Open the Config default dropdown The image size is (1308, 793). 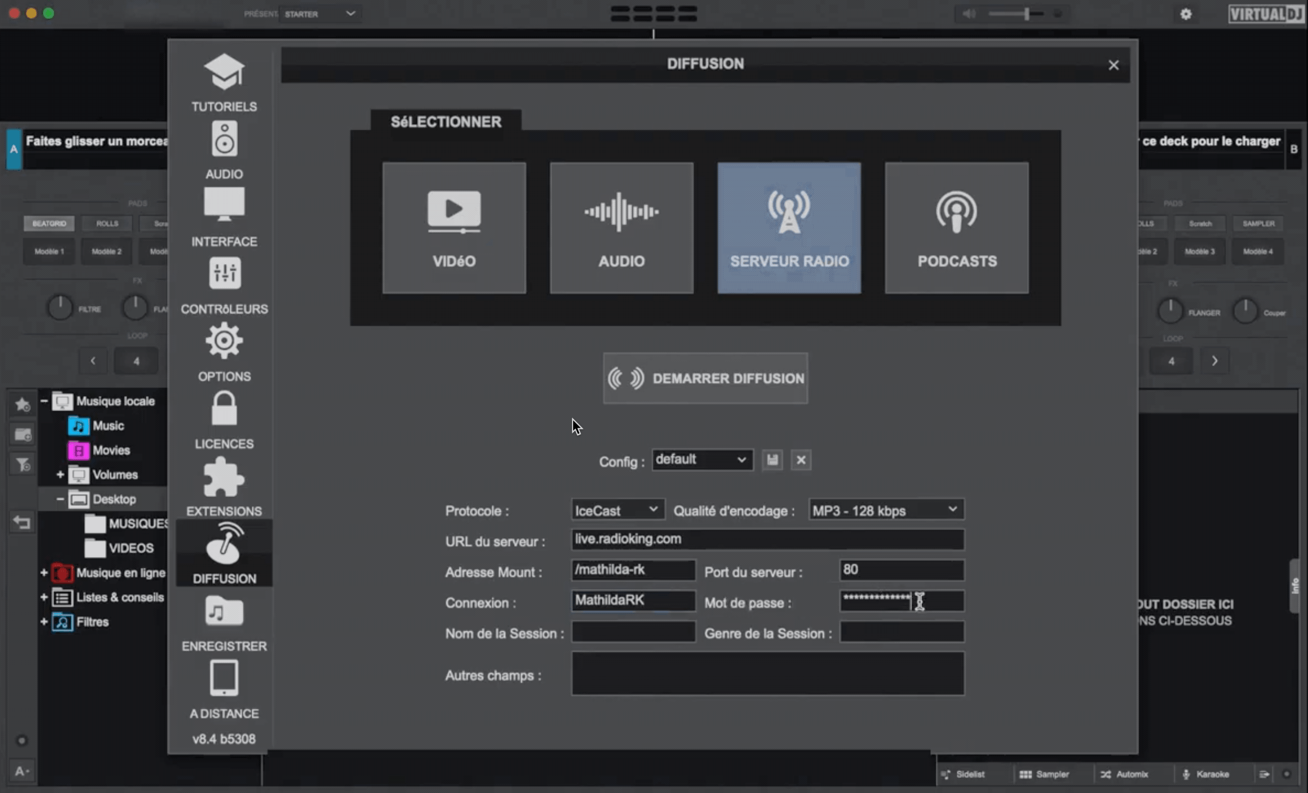[702, 459]
